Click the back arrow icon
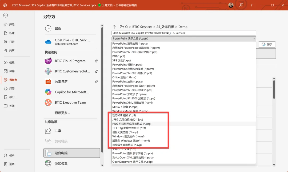 [x=6, y=15]
